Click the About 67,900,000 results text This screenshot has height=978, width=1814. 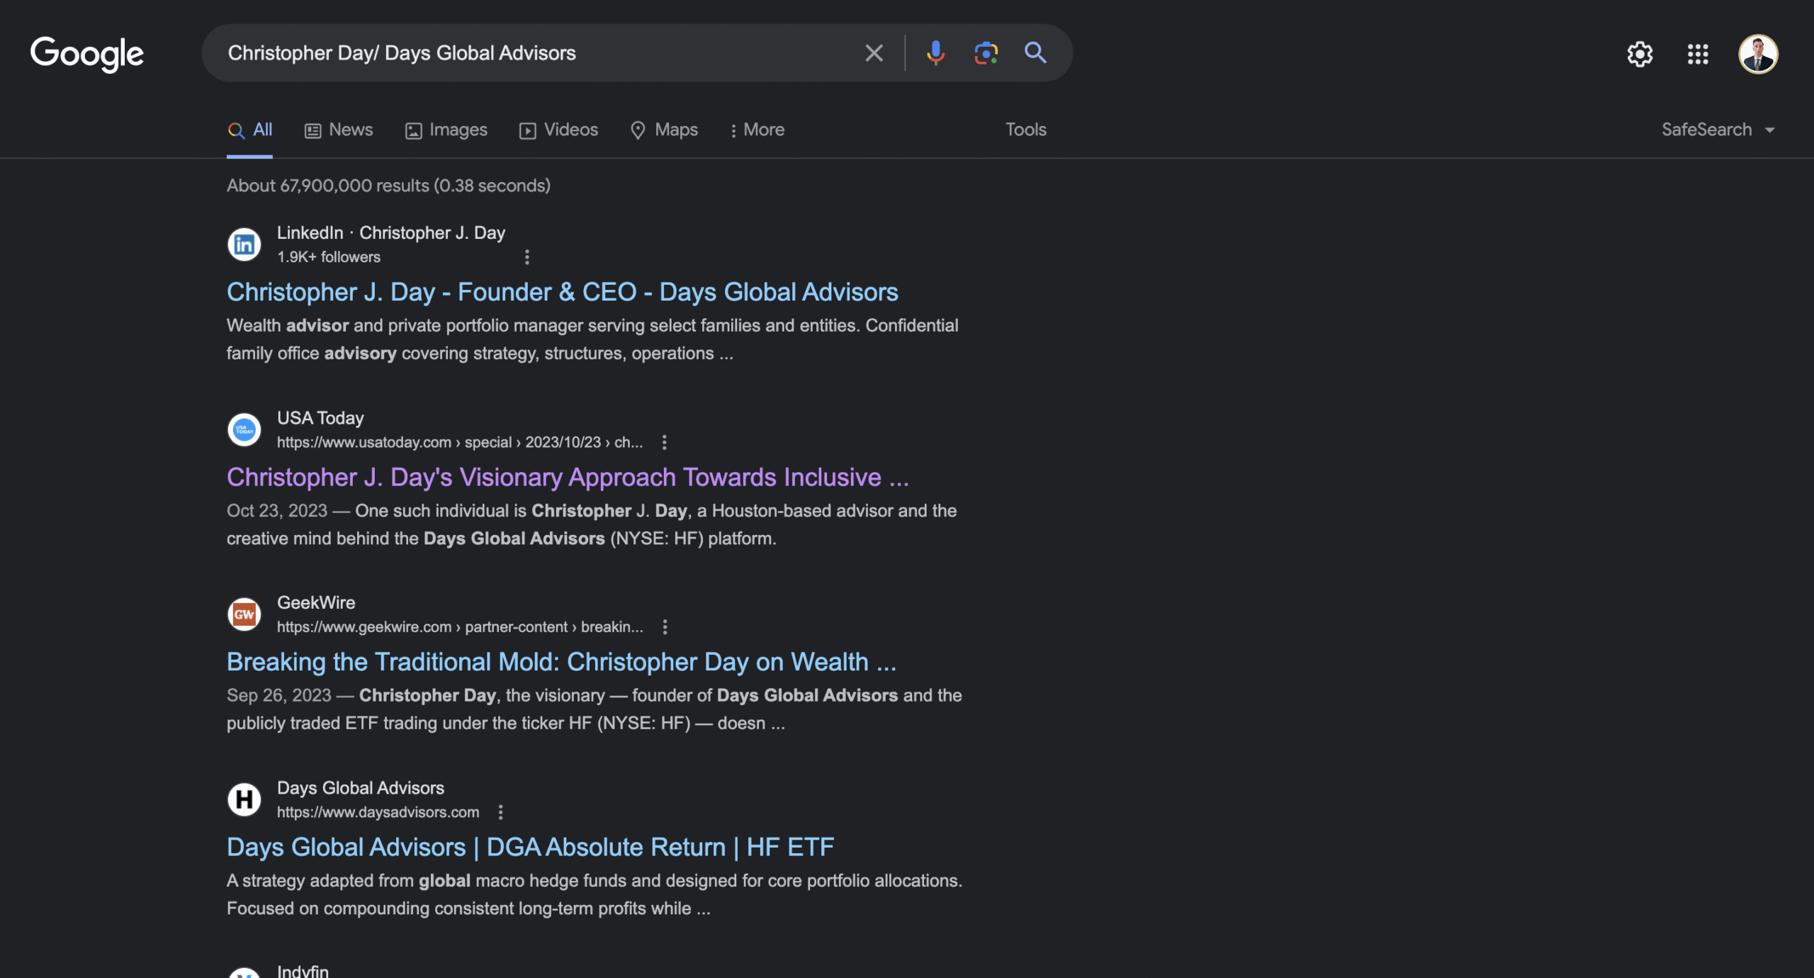388,186
